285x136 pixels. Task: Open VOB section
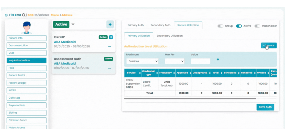pos(26,53)
